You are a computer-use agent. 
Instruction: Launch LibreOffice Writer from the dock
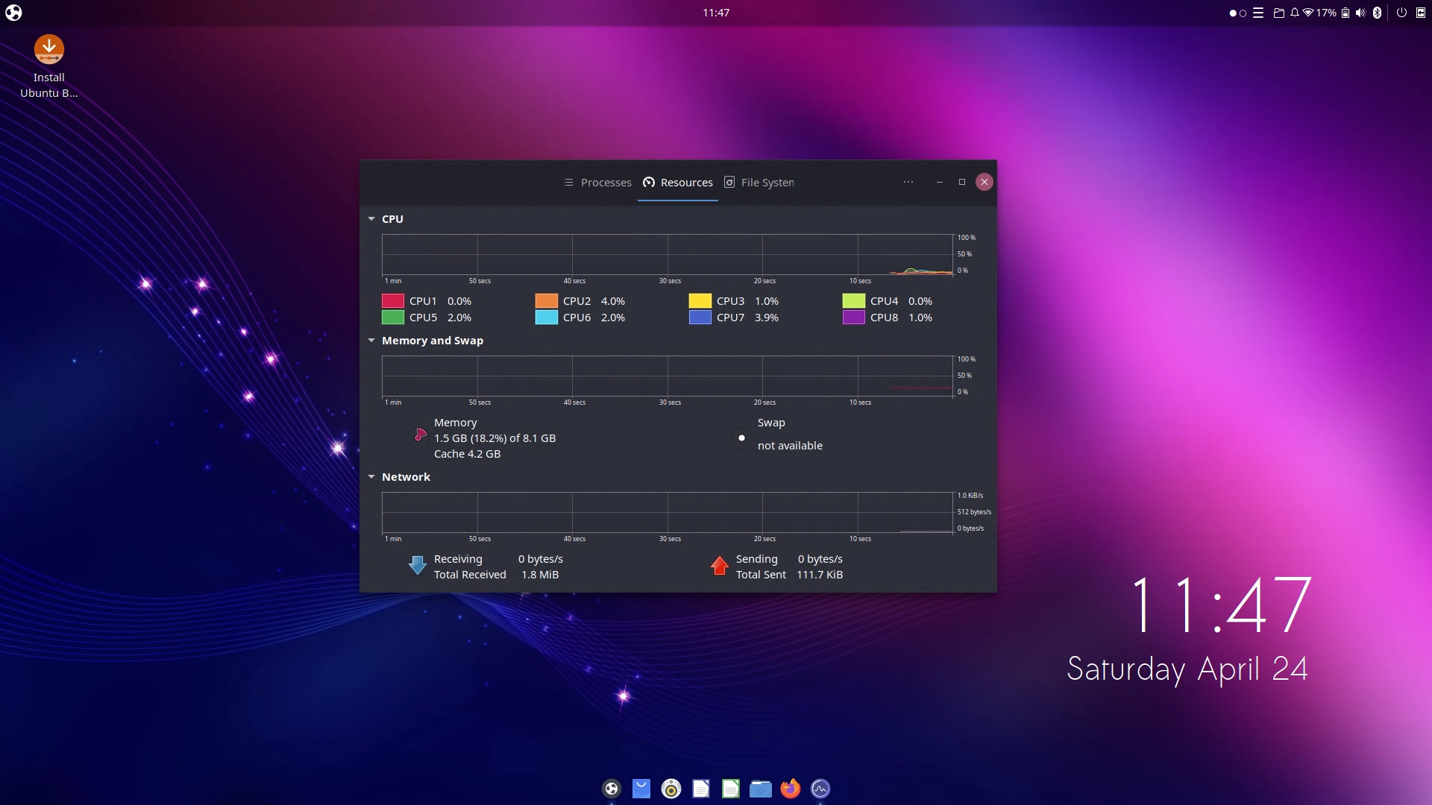[x=700, y=788]
